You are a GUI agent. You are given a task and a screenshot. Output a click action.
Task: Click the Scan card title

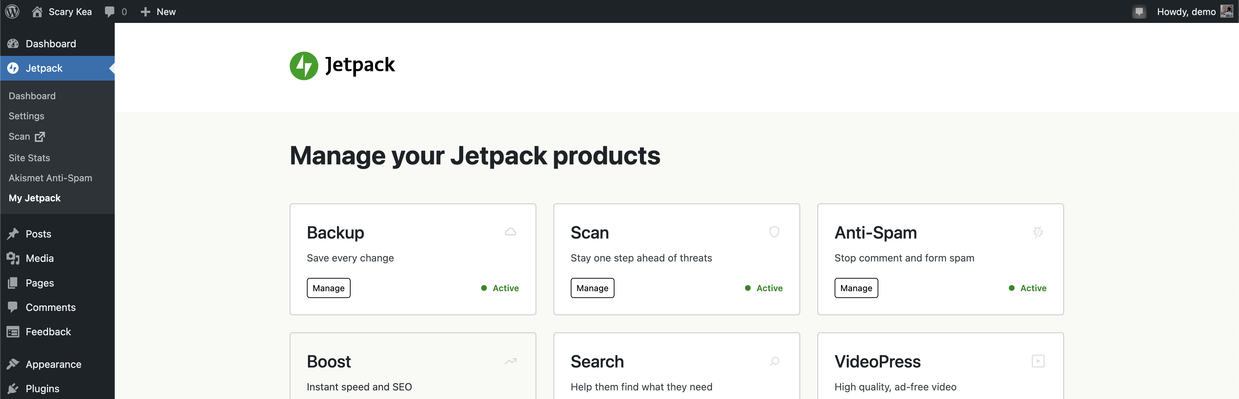tap(590, 233)
